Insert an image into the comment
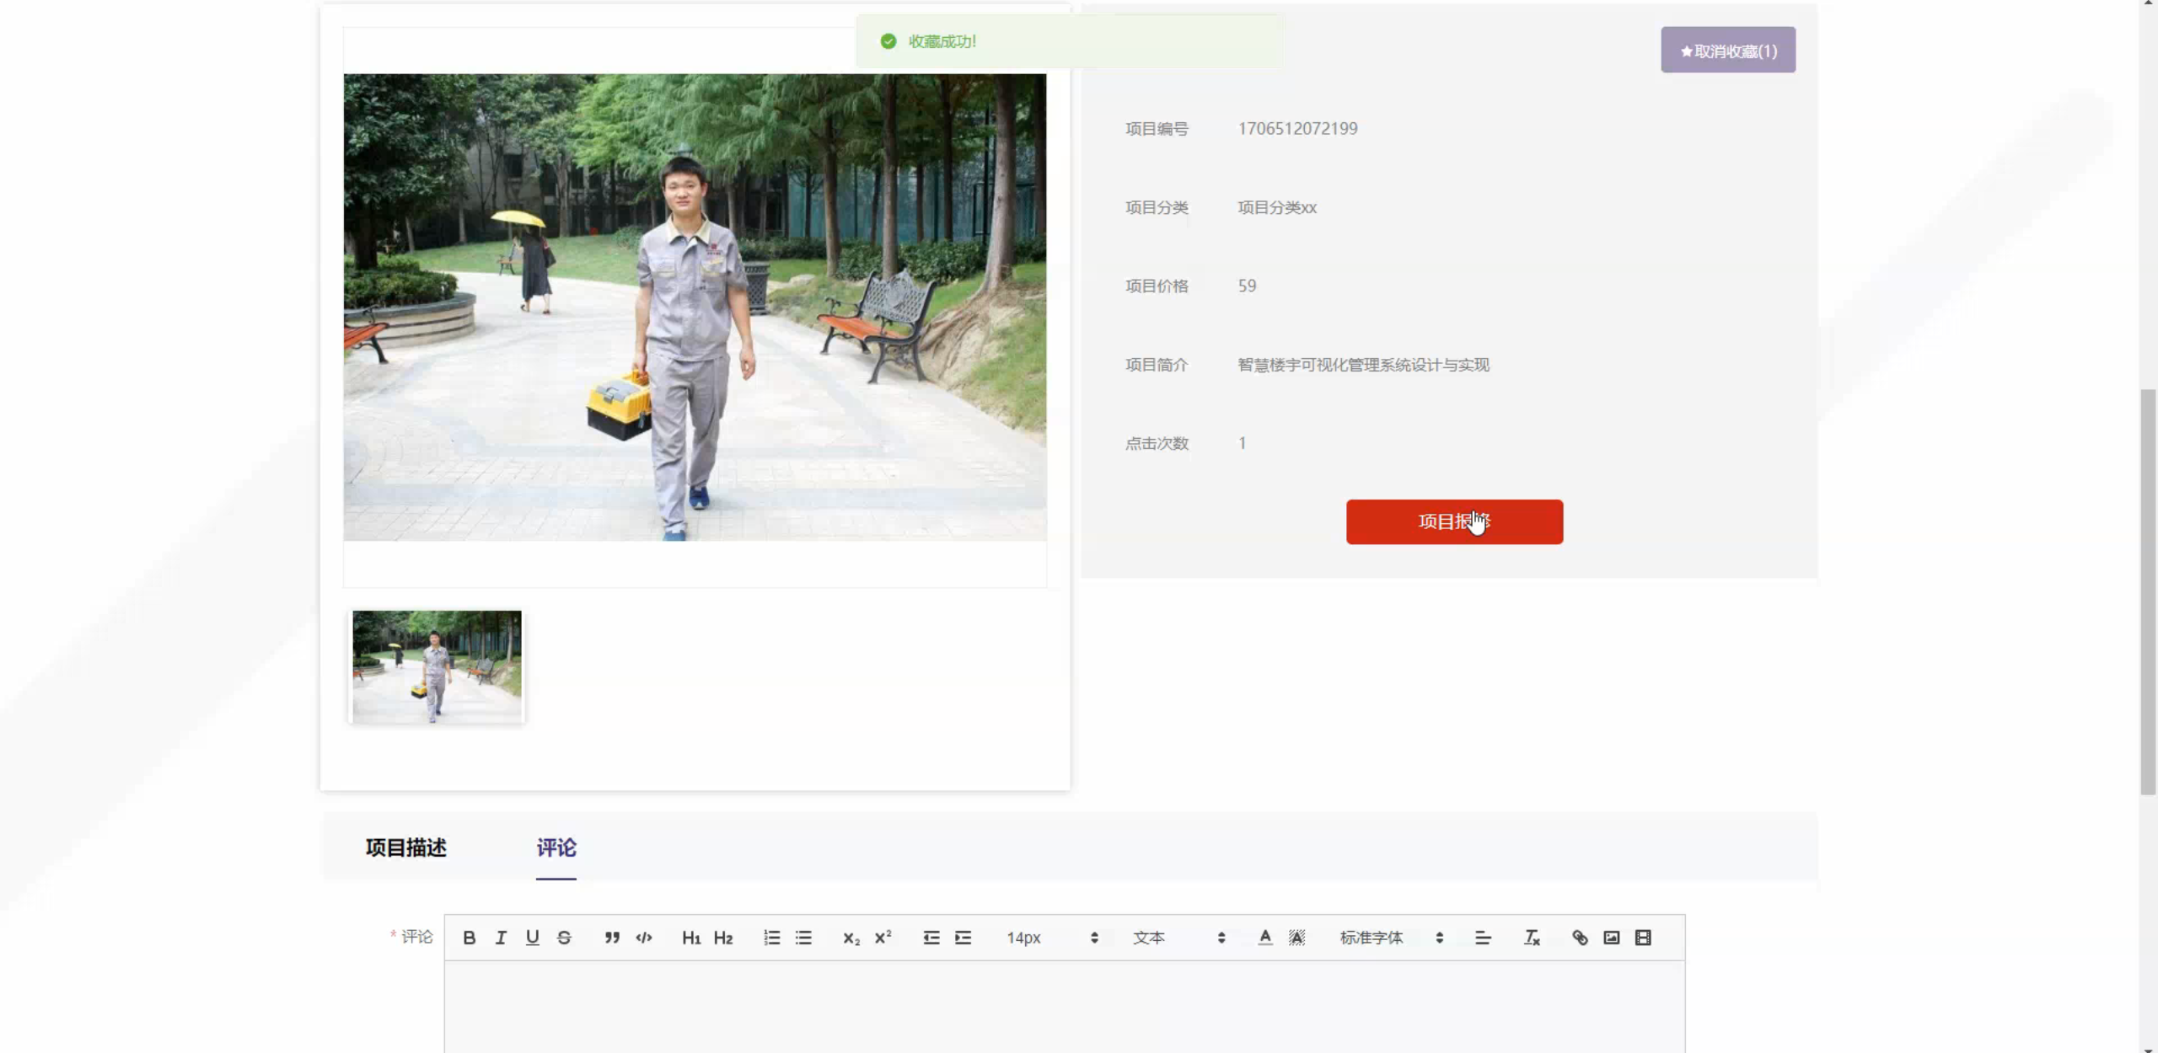The image size is (2158, 1053). click(1611, 938)
